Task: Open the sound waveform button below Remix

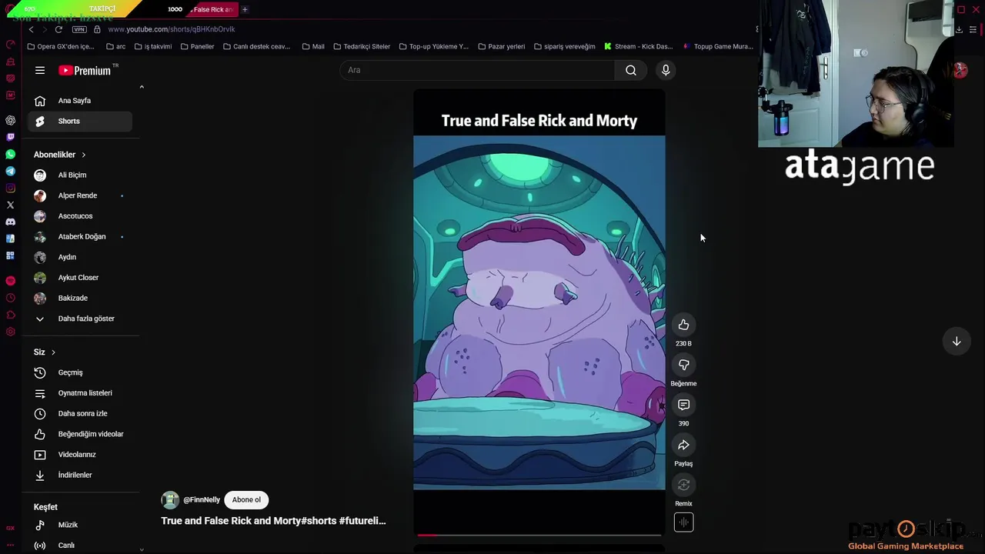Action: click(683, 522)
